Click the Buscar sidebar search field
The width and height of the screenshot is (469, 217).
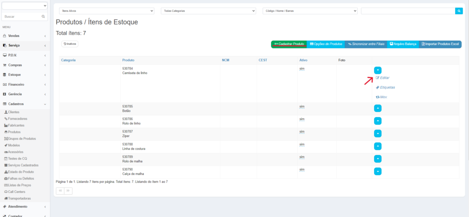pos(22,16)
